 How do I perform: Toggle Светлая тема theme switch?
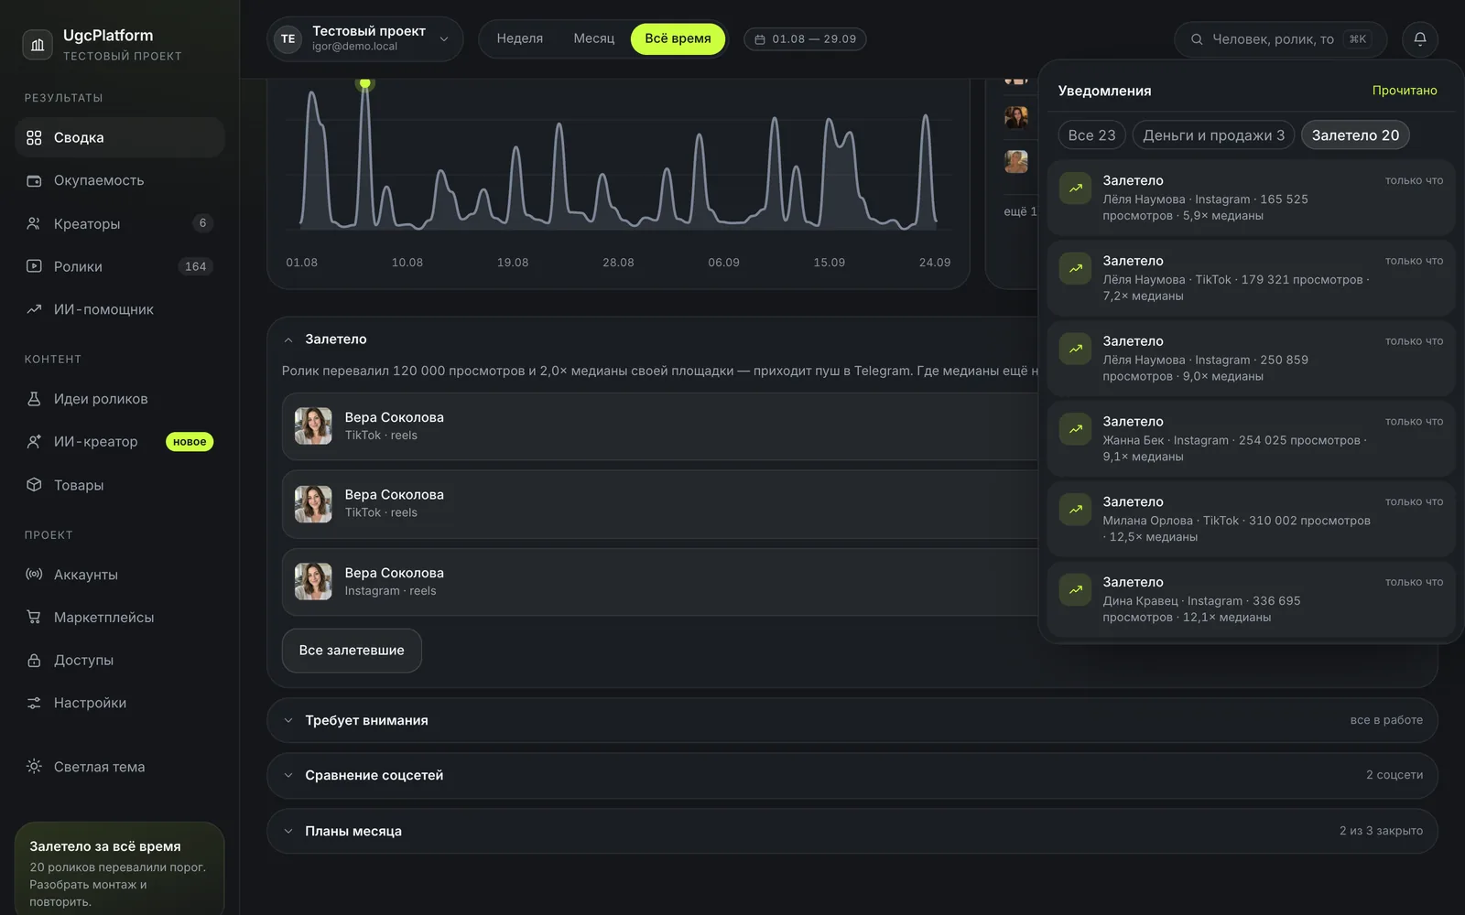[x=119, y=767]
